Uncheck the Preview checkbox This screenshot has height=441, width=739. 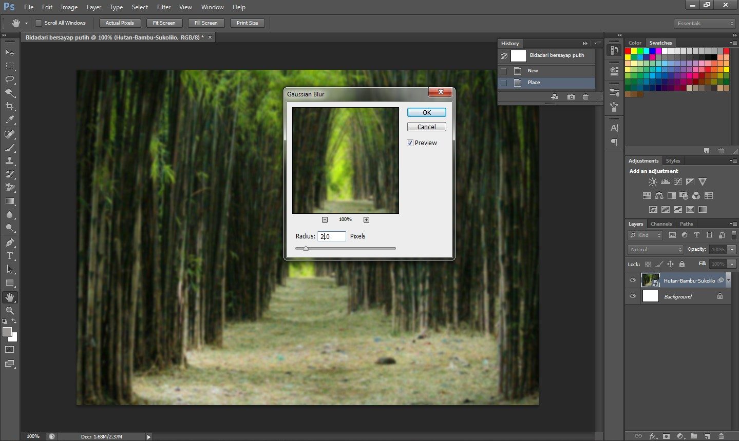pyautogui.click(x=410, y=143)
